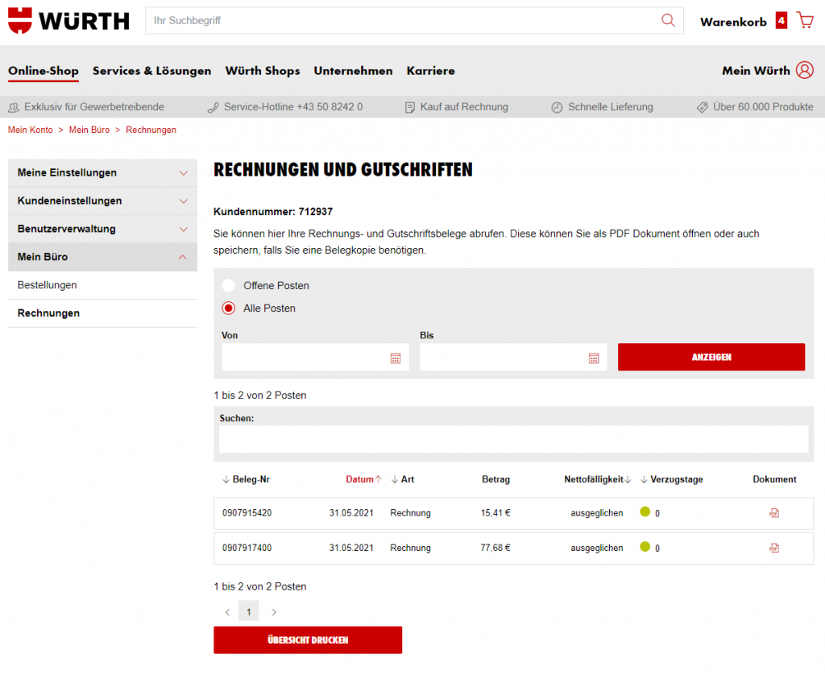Viewport: 825px width, 675px height.
Task: Go to Mein Büro breadcrumb
Action: [89, 130]
